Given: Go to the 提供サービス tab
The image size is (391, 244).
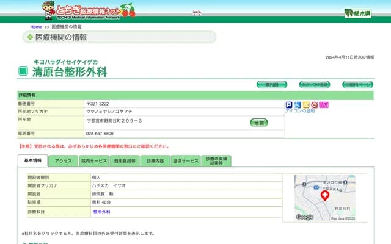Looking at the screenshot, I should point(186,161).
